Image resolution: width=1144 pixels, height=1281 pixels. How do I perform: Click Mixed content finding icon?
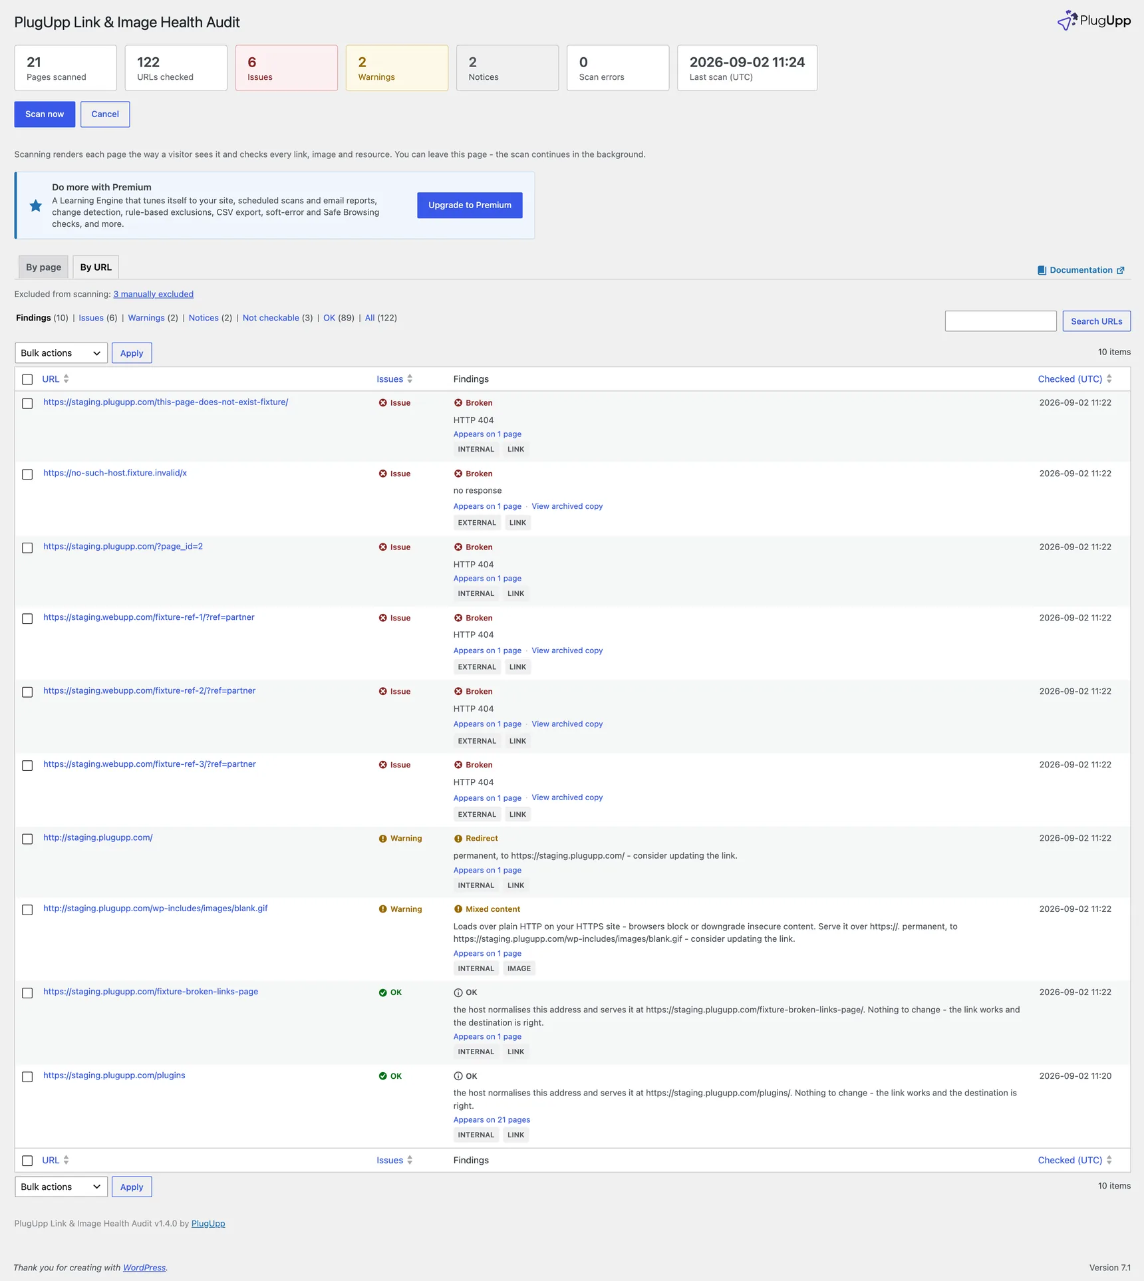coord(458,909)
